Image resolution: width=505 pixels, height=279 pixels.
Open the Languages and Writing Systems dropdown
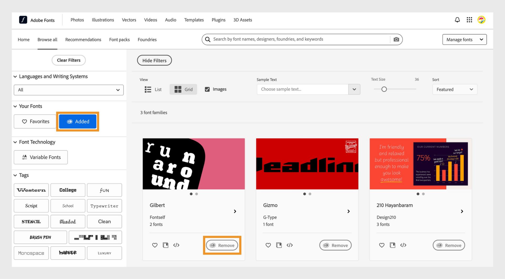point(68,90)
